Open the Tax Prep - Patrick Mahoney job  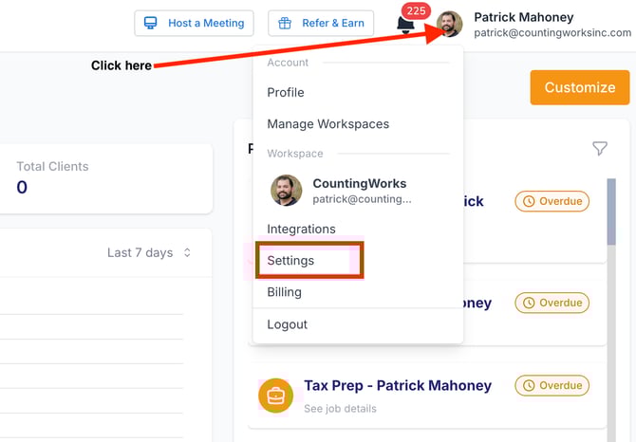pos(397,385)
